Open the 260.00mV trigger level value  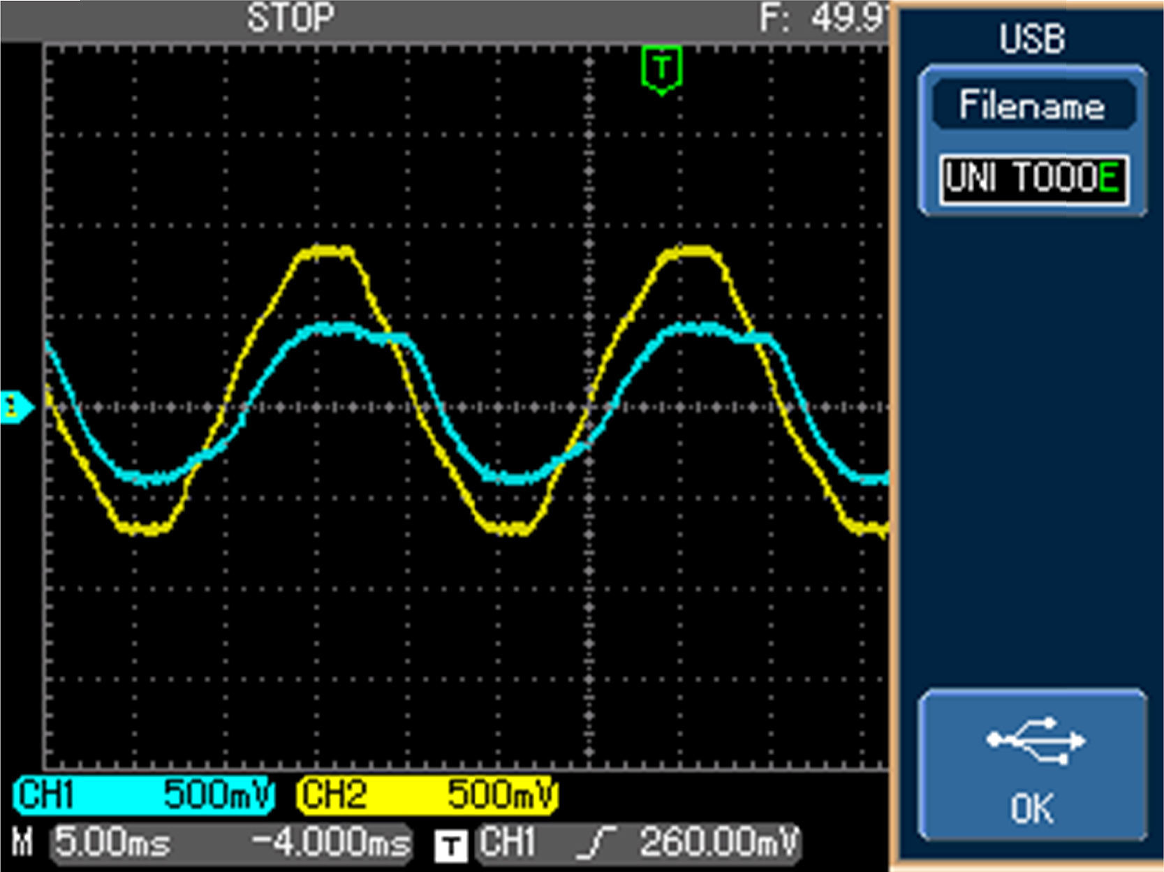[x=718, y=843]
